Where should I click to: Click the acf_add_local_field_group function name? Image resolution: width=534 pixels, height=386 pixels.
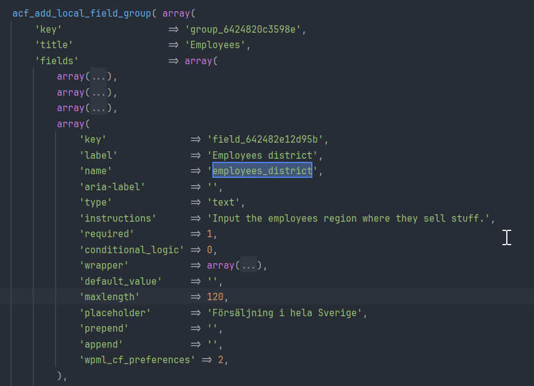click(81, 14)
